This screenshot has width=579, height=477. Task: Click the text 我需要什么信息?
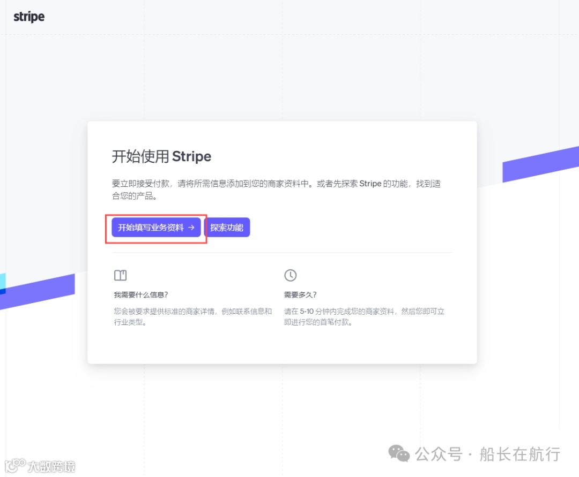tap(141, 295)
